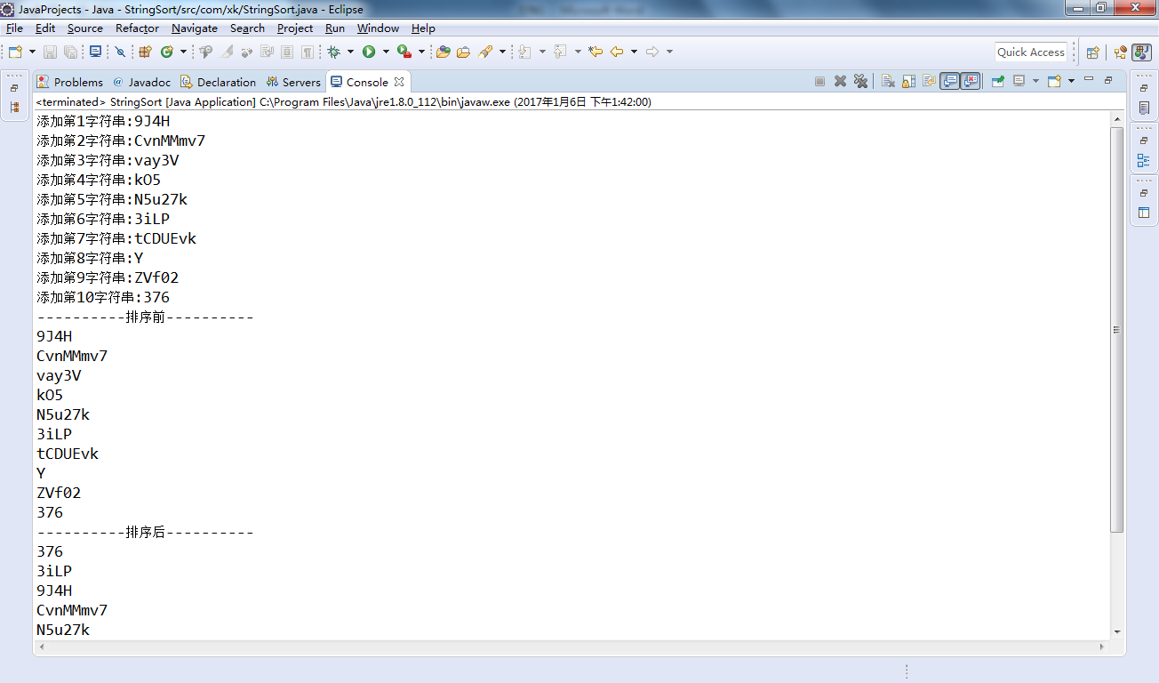Maximize the Console view panel
Image resolution: width=1159 pixels, height=683 pixels.
point(1108,80)
